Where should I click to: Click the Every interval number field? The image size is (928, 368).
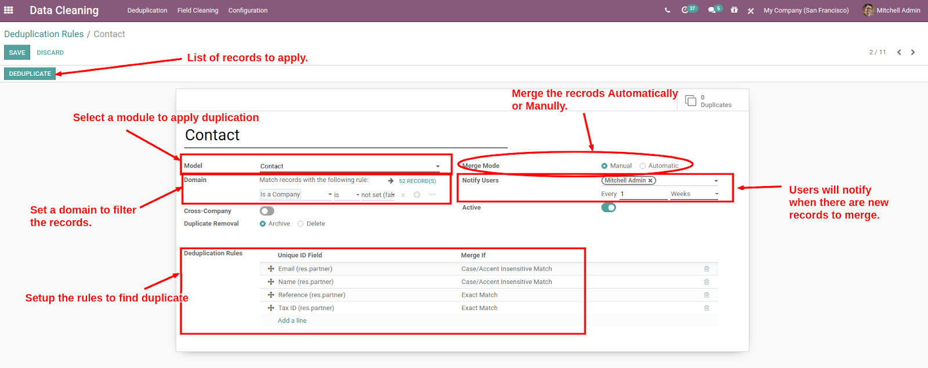[644, 194]
